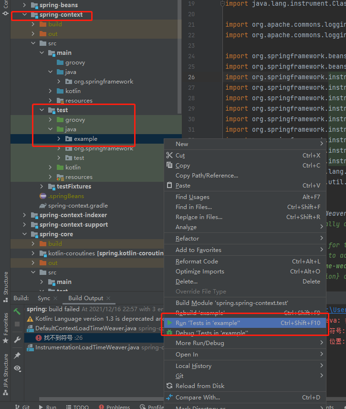Open the Problems tool window button
This screenshot has height=409, width=346.
click(115, 407)
